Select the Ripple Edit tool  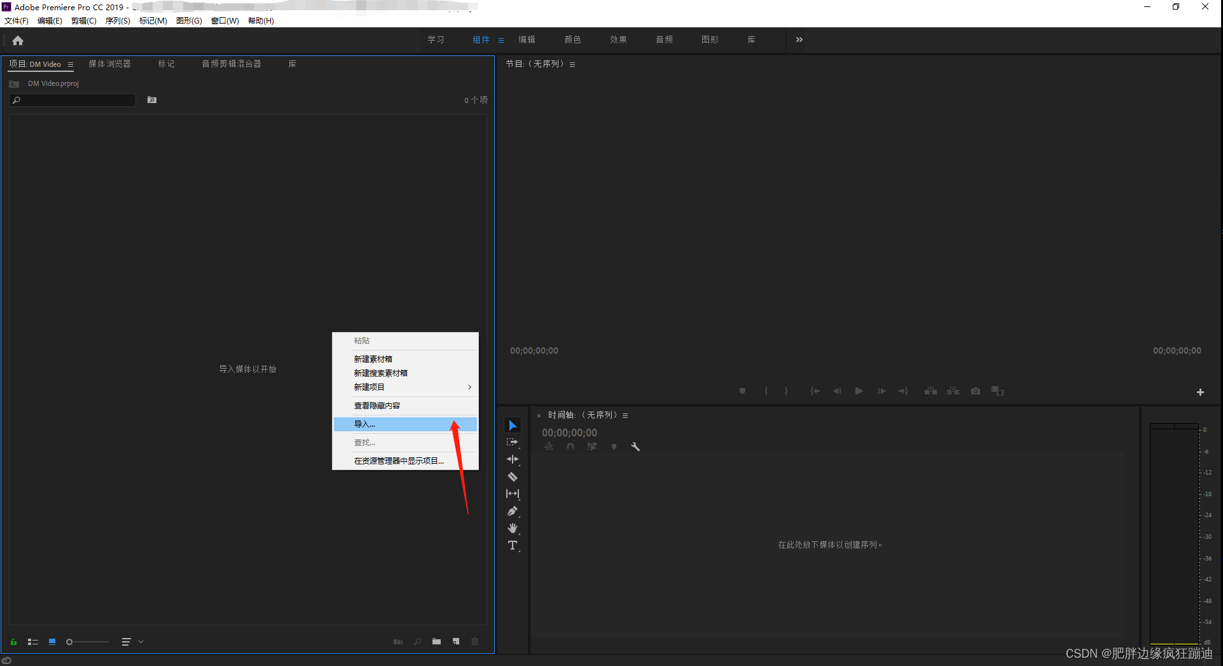point(513,459)
